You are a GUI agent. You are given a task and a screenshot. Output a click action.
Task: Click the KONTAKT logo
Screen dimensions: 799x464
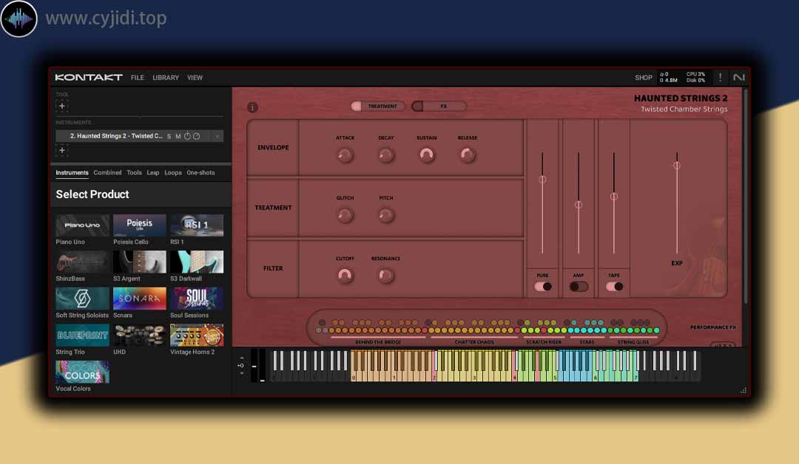pyautogui.click(x=89, y=78)
